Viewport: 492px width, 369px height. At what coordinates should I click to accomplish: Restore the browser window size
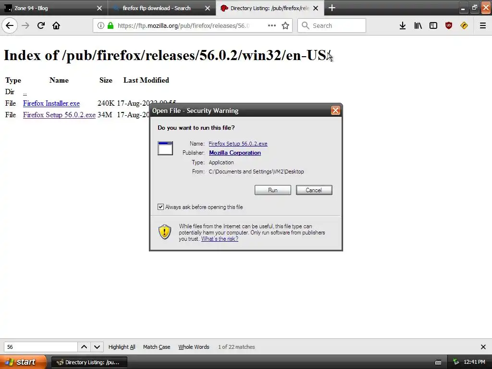point(474,8)
